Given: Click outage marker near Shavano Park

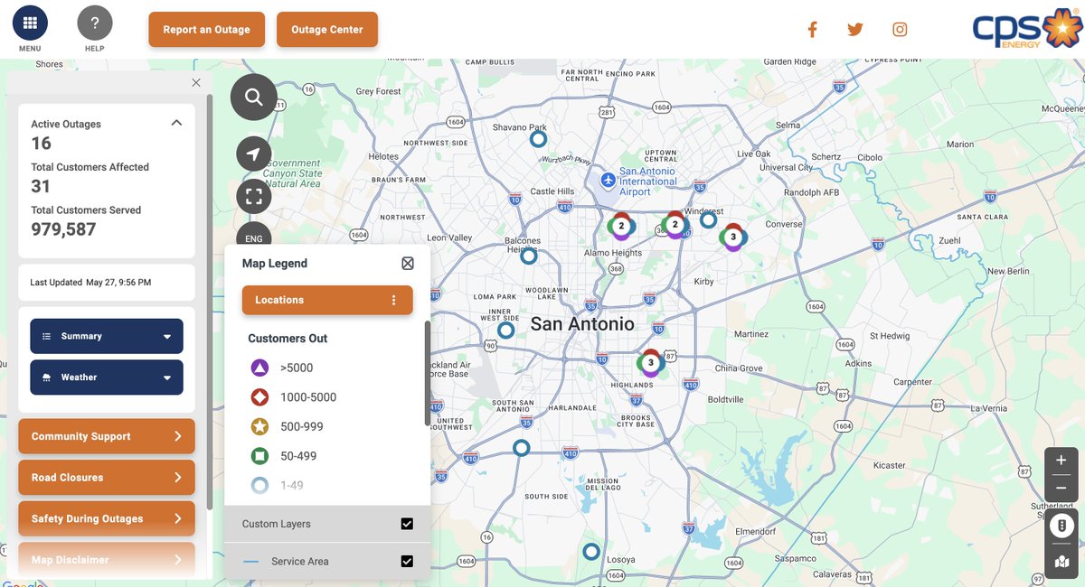Looking at the screenshot, I should tap(538, 139).
